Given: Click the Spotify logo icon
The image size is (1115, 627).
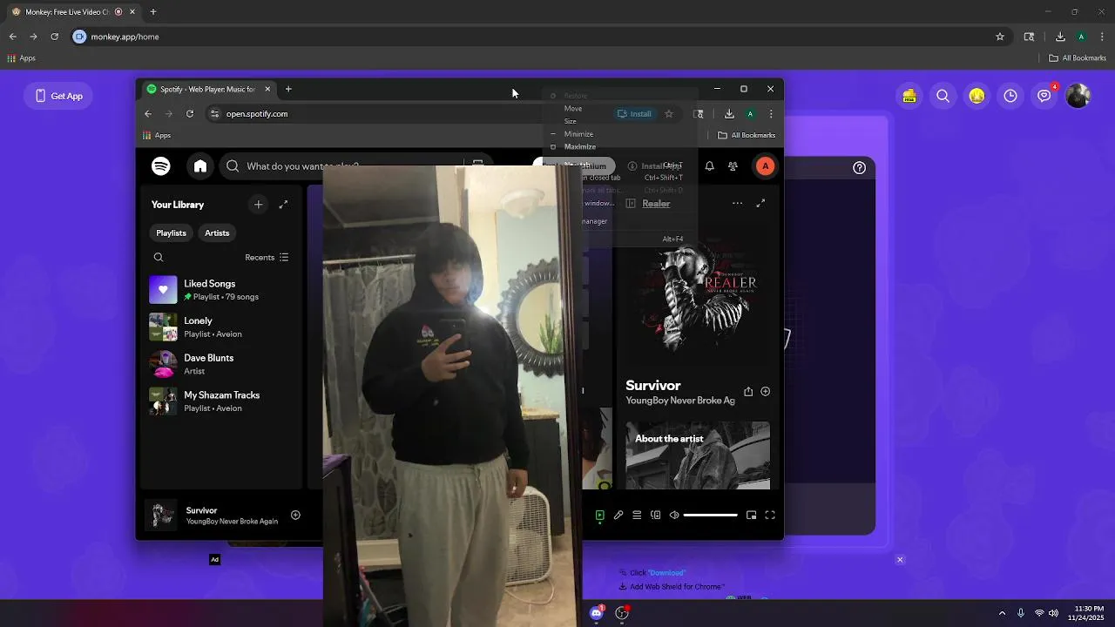Looking at the screenshot, I should pos(161,166).
